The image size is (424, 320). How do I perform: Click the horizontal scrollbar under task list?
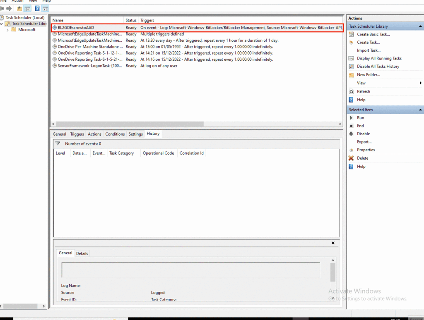[130, 124]
